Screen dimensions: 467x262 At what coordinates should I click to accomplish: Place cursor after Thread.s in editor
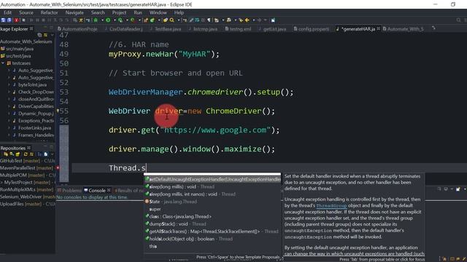coord(146,168)
